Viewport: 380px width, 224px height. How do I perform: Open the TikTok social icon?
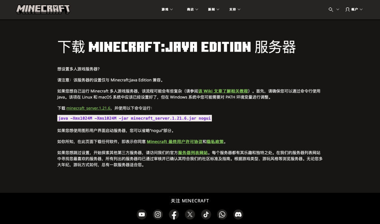coord(206,214)
